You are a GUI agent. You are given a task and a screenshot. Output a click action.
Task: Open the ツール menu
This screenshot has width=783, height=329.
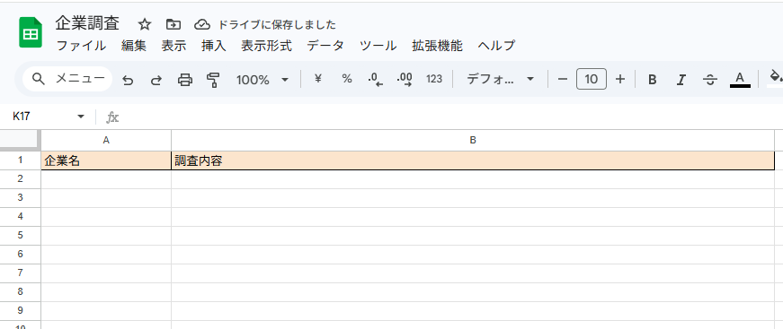378,46
